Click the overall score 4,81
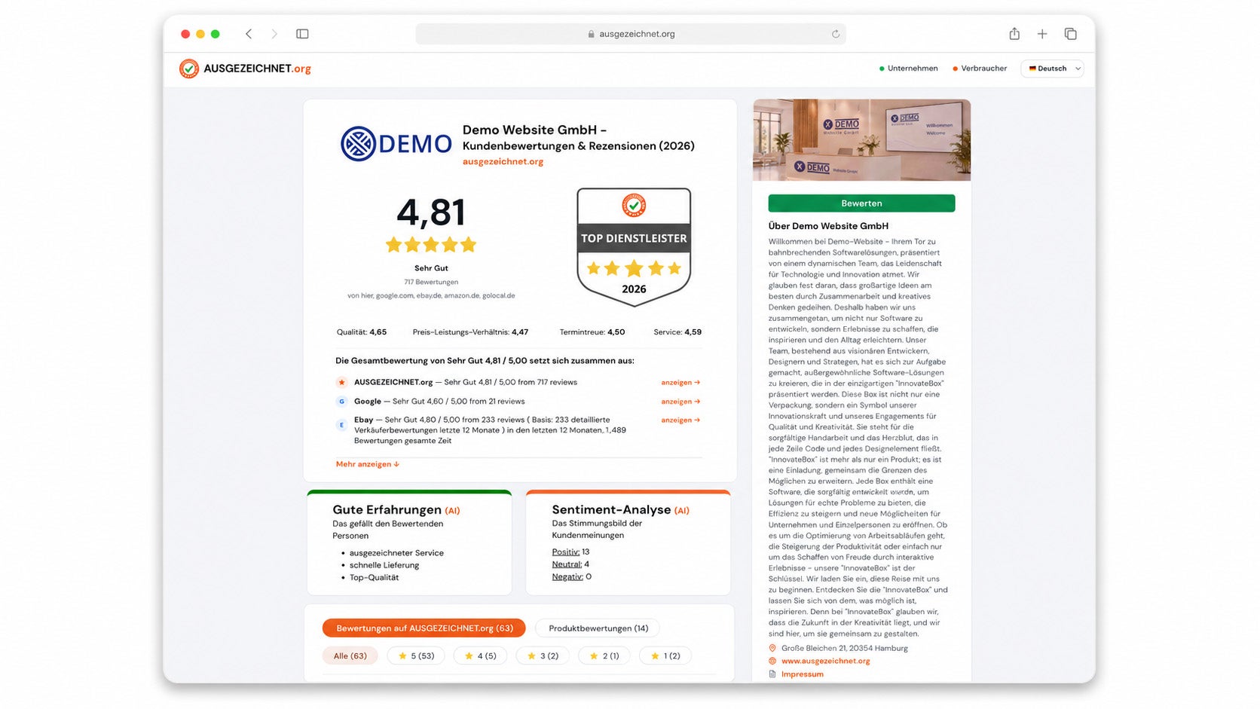The image size is (1260, 709). click(431, 212)
